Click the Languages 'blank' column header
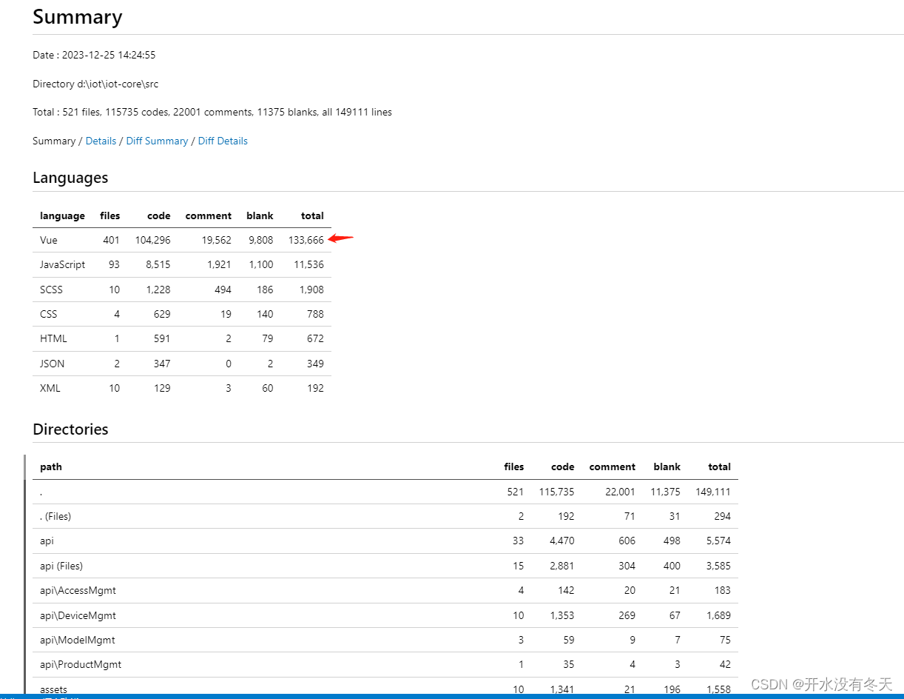The width and height of the screenshot is (904, 699). click(x=260, y=215)
